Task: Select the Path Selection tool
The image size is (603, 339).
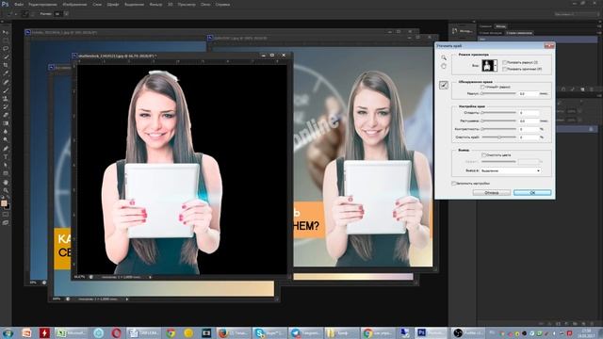Action: (6, 165)
